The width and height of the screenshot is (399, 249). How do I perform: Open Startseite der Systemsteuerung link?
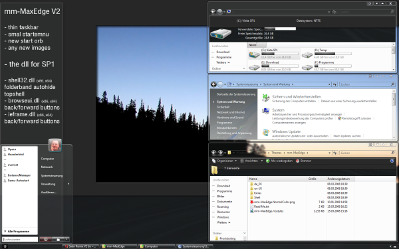236,94
